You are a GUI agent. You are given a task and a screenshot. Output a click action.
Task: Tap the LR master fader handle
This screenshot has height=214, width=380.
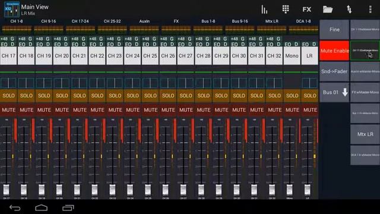point(308,189)
